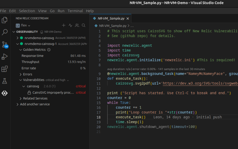Image resolution: width=238 pixels, height=149 pixels.
Task: Click the red critical label on cairosvg row
Action: tap(81, 86)
